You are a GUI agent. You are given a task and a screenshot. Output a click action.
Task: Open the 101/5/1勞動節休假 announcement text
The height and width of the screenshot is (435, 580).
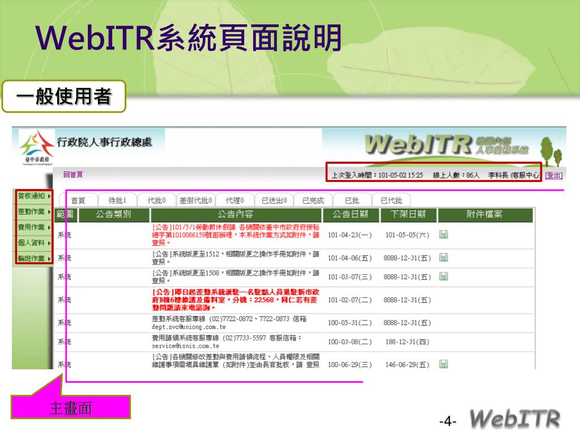click(236, 235)
